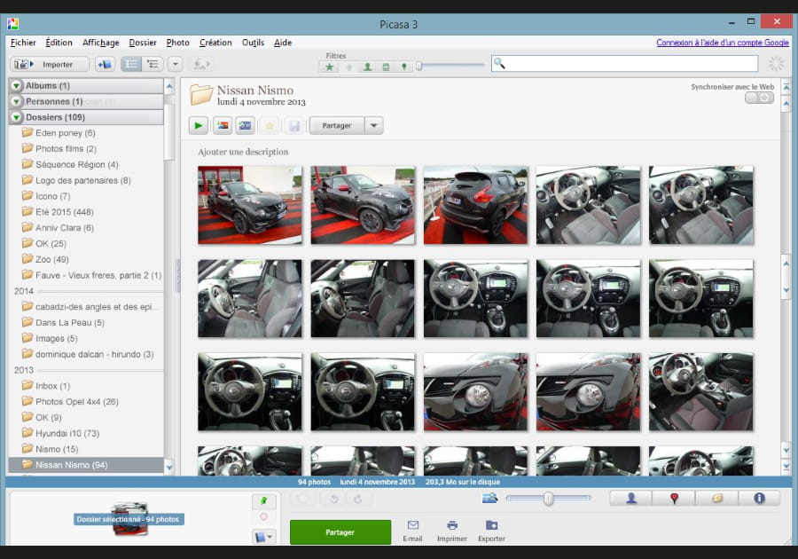
Task: Jump to top of photo library
Action: click(786, 88)
